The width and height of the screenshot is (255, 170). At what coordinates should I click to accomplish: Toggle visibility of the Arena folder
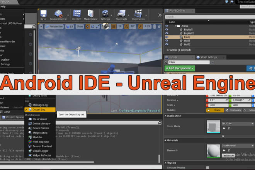tap(167, 26)
